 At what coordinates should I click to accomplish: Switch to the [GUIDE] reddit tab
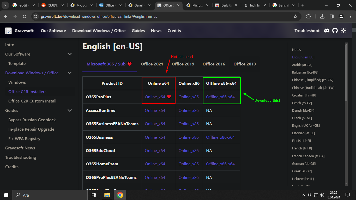(x=52, y=5)
